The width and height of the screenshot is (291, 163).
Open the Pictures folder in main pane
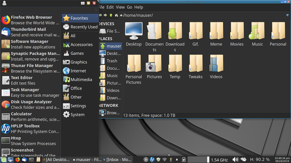(x=154, y=67)
